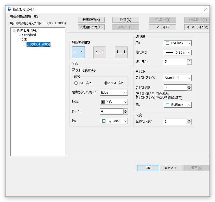215x202 pixels.
Task: Select the middle cutting line type icon
Action: (x=100, y=52)
